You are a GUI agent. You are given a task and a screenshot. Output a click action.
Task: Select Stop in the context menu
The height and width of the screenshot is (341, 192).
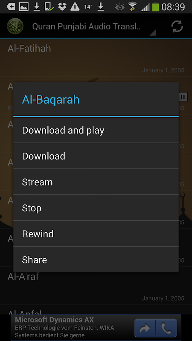96,208
